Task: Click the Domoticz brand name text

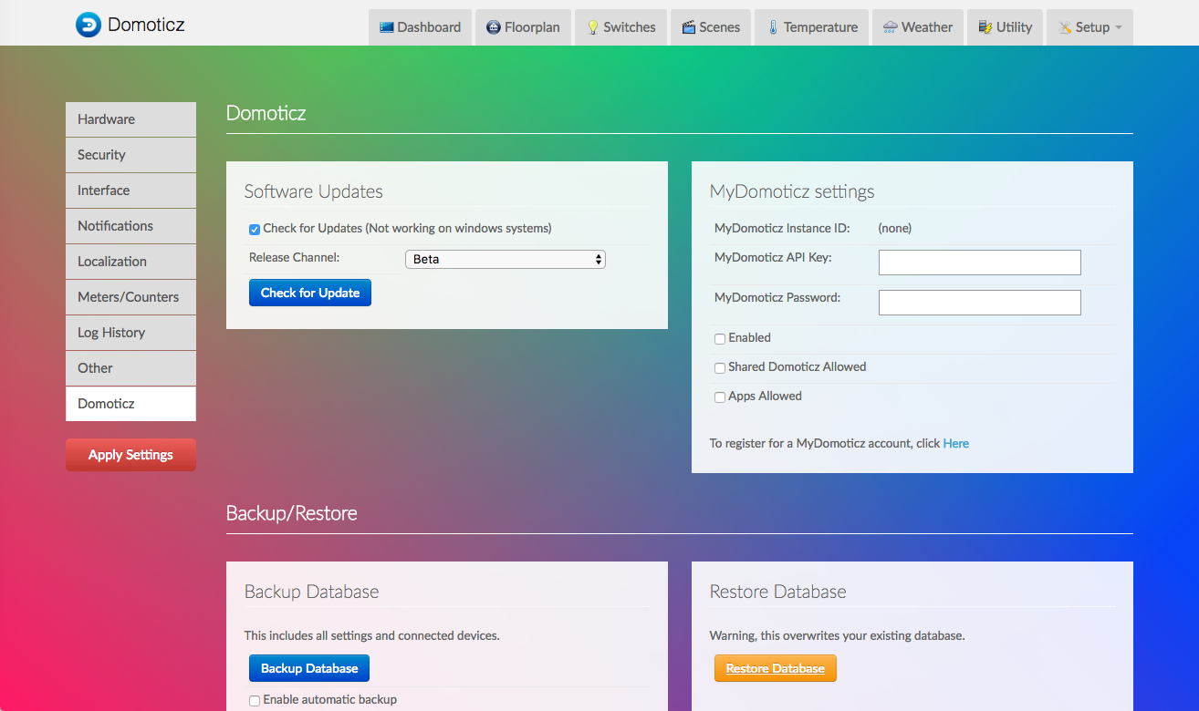Action: tap(146, 25)
